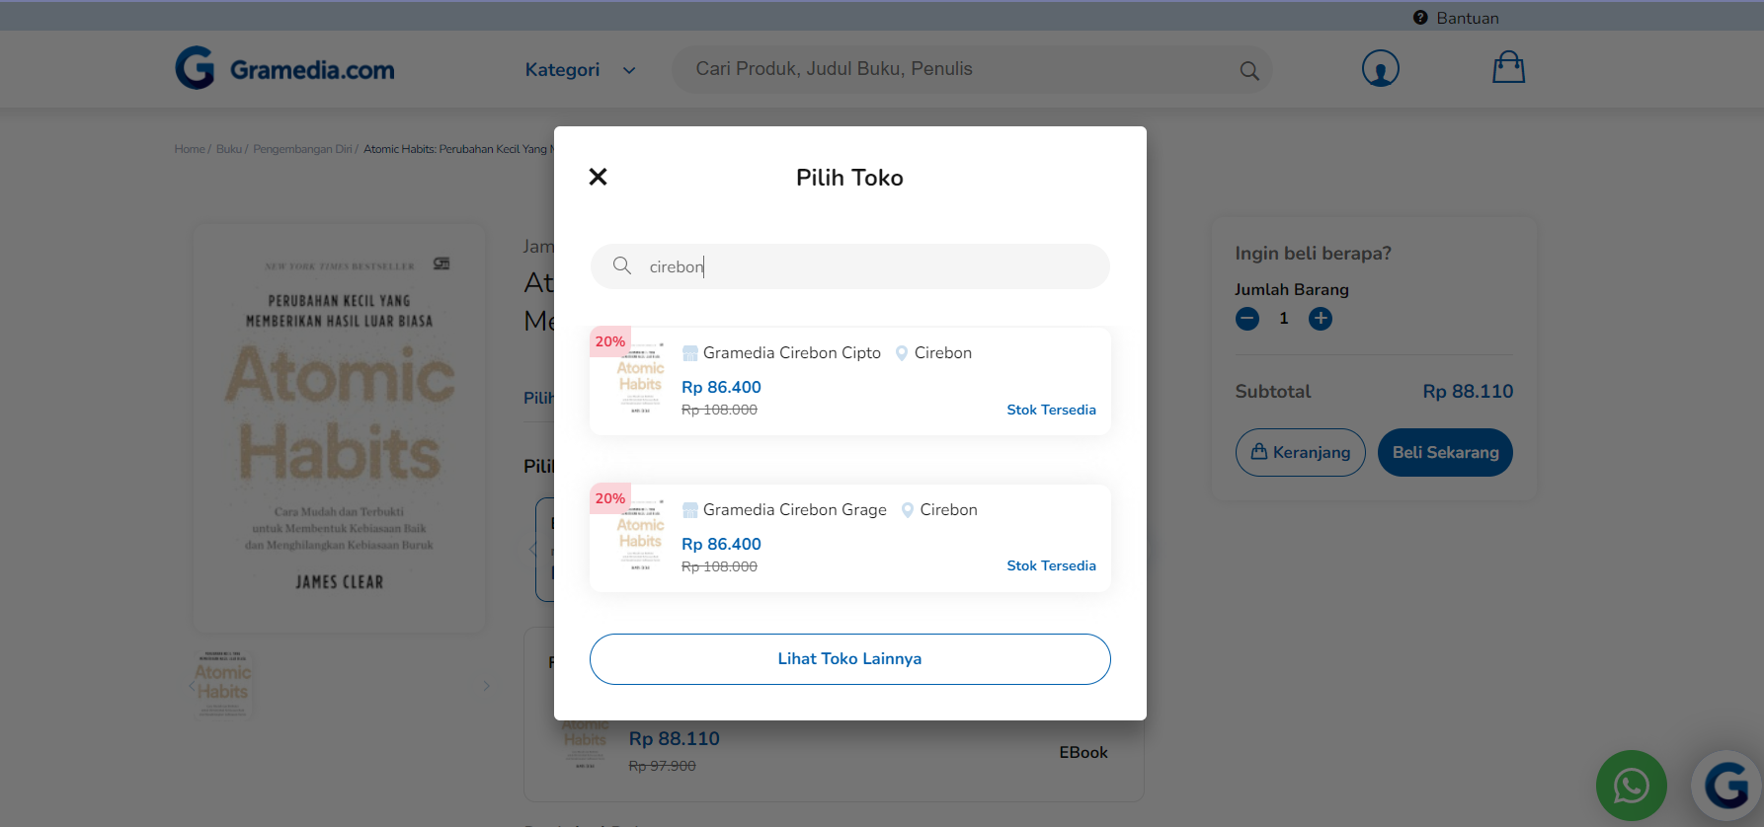The height and width of the screenshot is (827, 1764).
Task: Click the Lihat Toko Lainnya button
Action: 849,659
